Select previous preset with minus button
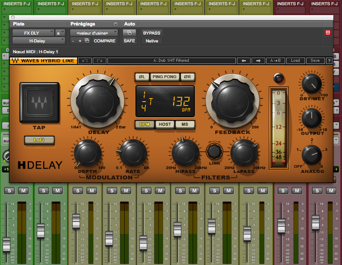The width and height of the screenshot is (342, 265). point(73,41)
